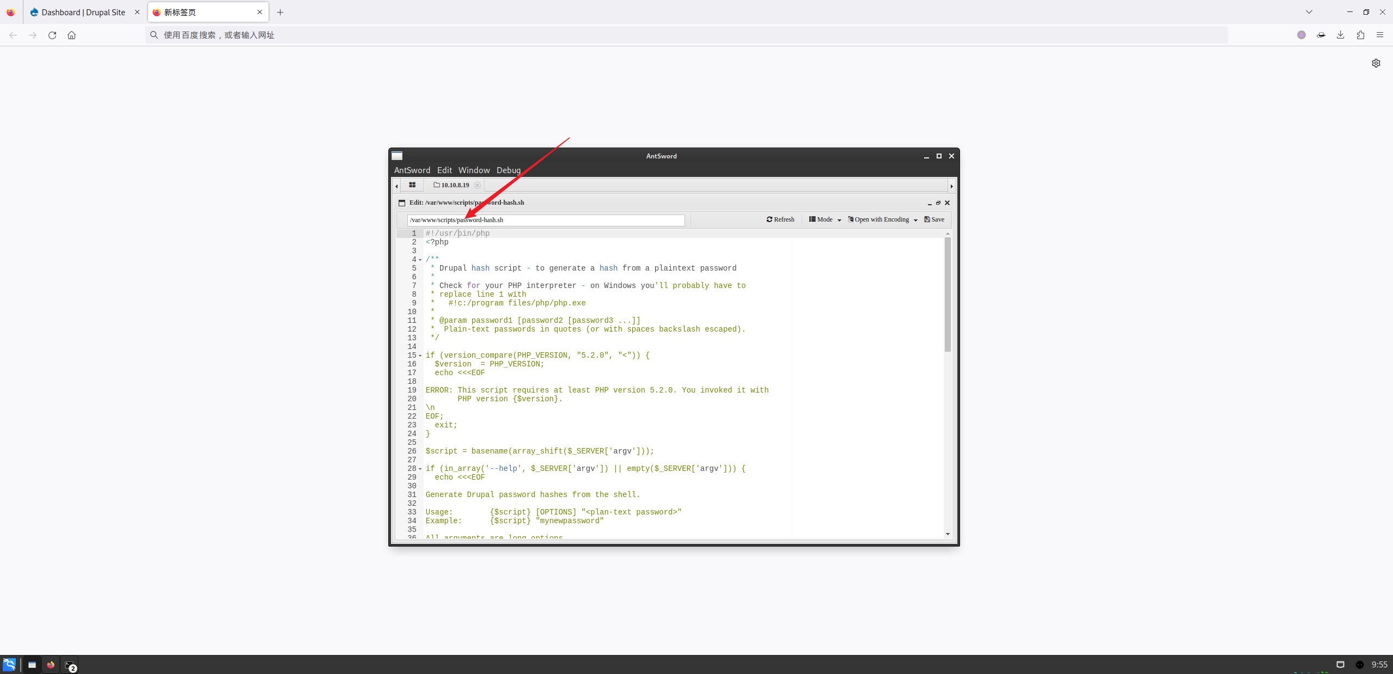Image resolution: width=1393 pixels, height=674 pixels.
Task: Open Firefox downloads panel
Action: coord(1341,35)
